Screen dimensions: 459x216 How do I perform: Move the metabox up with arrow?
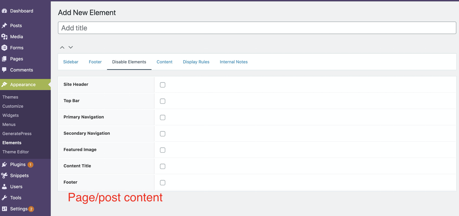[62, 47]
